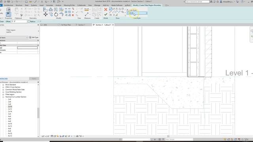Collapse Nominal Cut Lumber-Section tree node
Image resolution: width=253 pixels, height=142 pixels.
coord(3,97)
